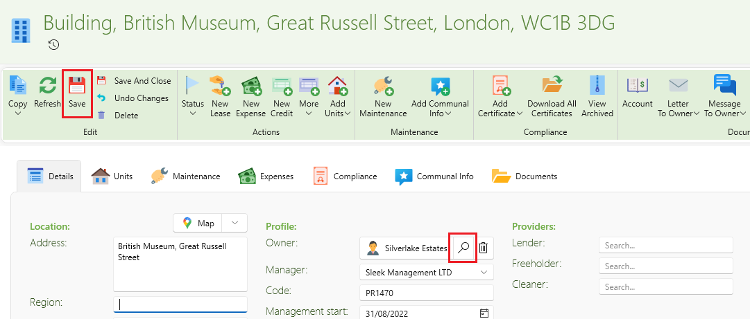The height and width of the screenshot is (319, 750).
Task: Remove owner with trash icon
Action: [x=484, y=248]
